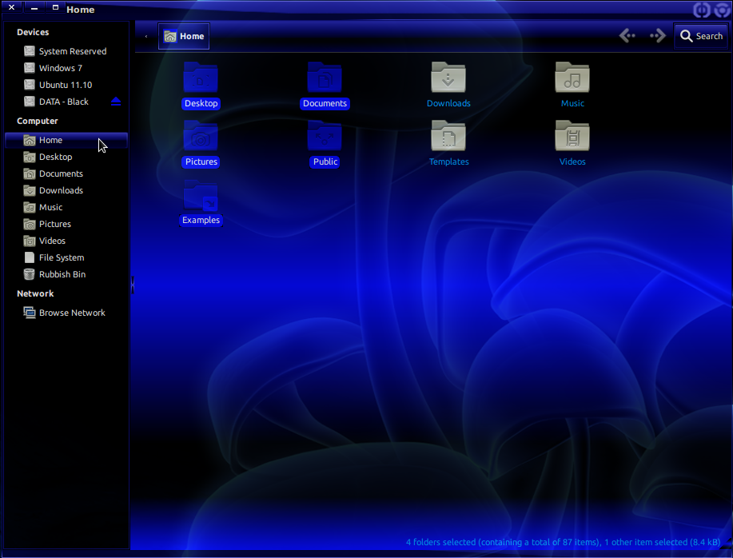Go to Pictures in the sidebar
Image resolution: width=733 pixels, height=558 pixels.
click(x=66, y=224)
